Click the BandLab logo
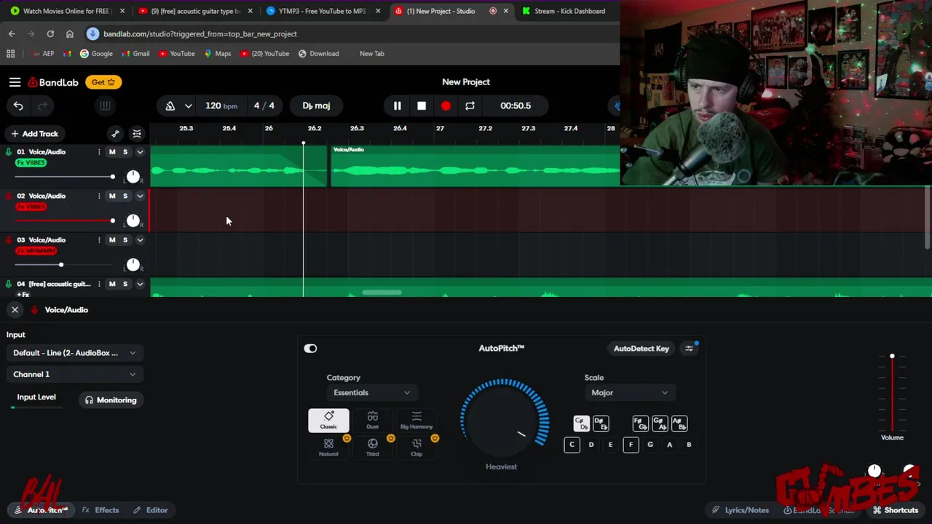Screen dimensions: 932x524 click(x=53, y=82)
